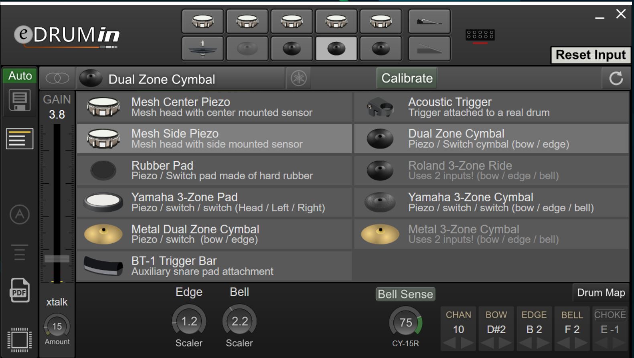Choose Yamaha 3-Zone Cymbal type
This screenshot has height=358, width=634.
[491, 202]
